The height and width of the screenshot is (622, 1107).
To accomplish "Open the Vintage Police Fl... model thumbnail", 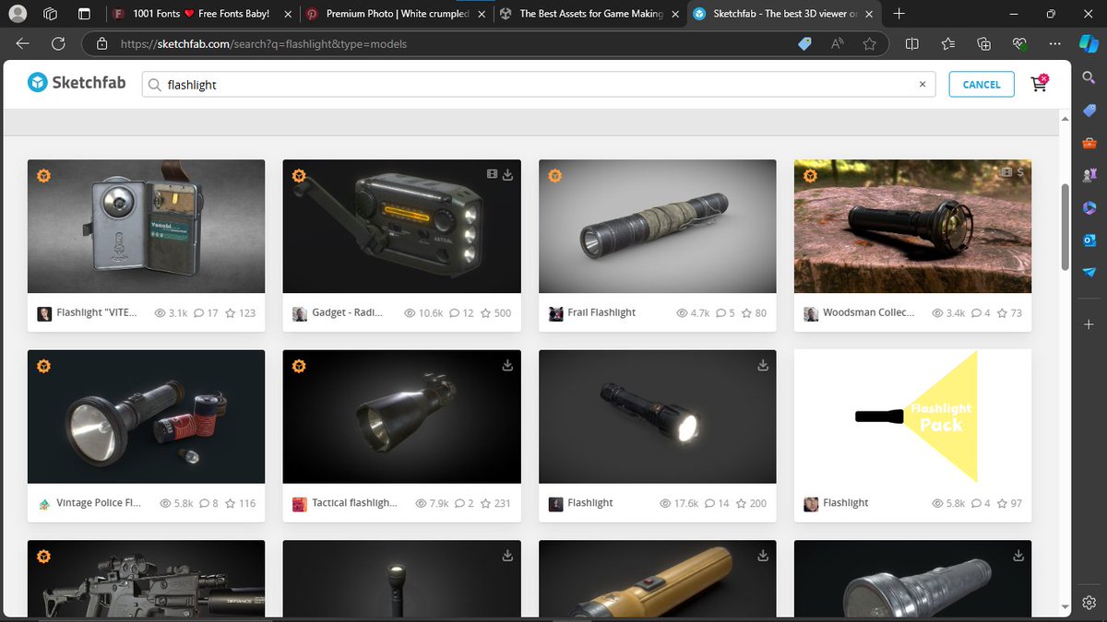I will [x=146, y=417].
